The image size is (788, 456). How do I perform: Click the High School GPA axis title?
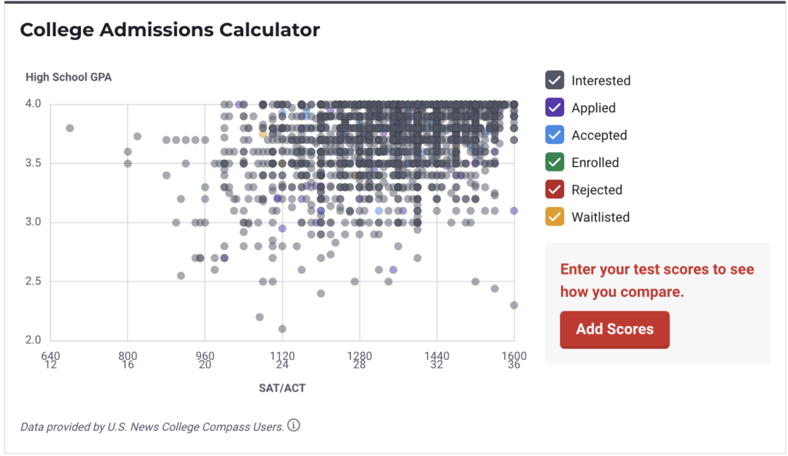(x=68, y=77)
